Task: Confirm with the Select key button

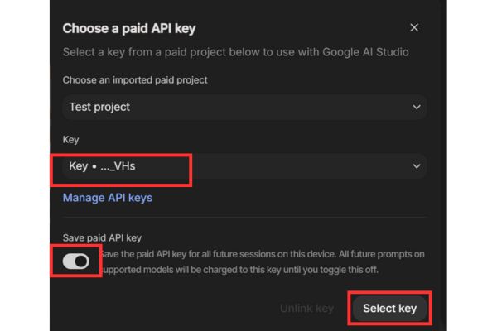Action: coord(389,309)
